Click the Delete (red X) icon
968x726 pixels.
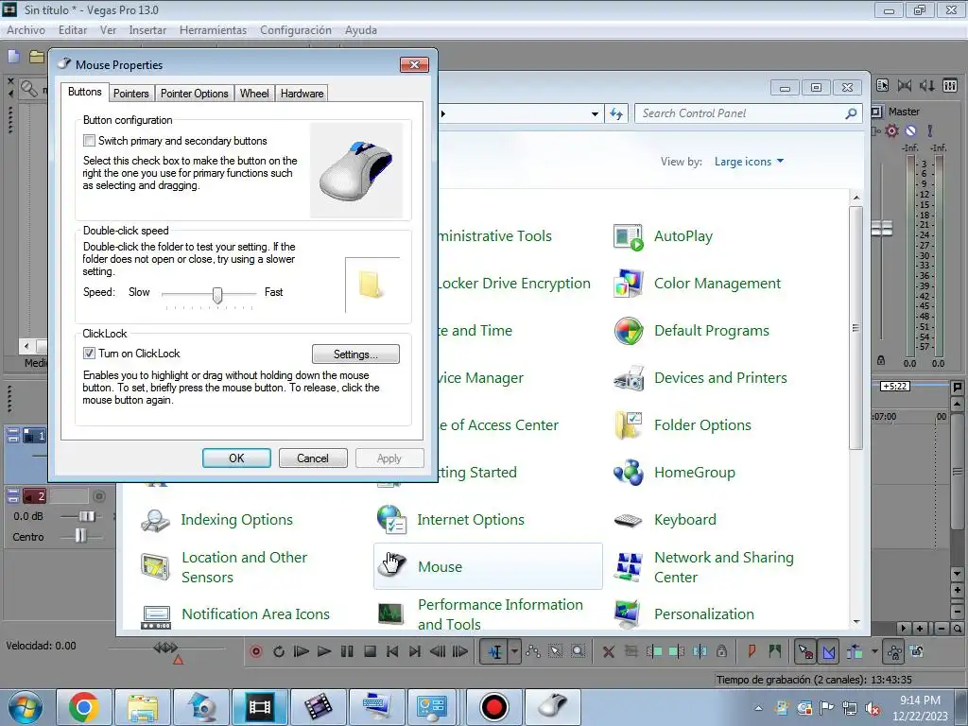click(608, 652)
